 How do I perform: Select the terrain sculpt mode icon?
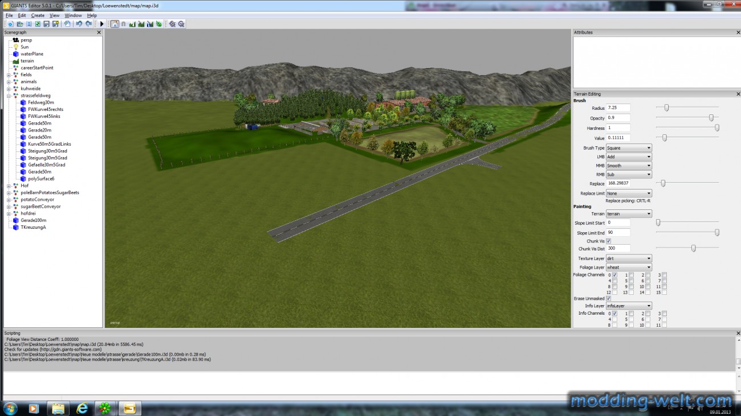pos(132,24)
